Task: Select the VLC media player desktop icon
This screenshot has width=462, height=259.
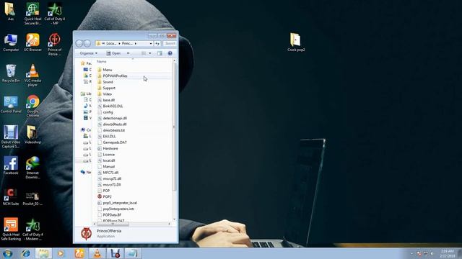Action: (32, 75)
